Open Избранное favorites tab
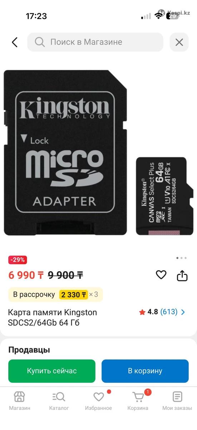Viewport: 197px width, 430px height. tap(98, 401)
